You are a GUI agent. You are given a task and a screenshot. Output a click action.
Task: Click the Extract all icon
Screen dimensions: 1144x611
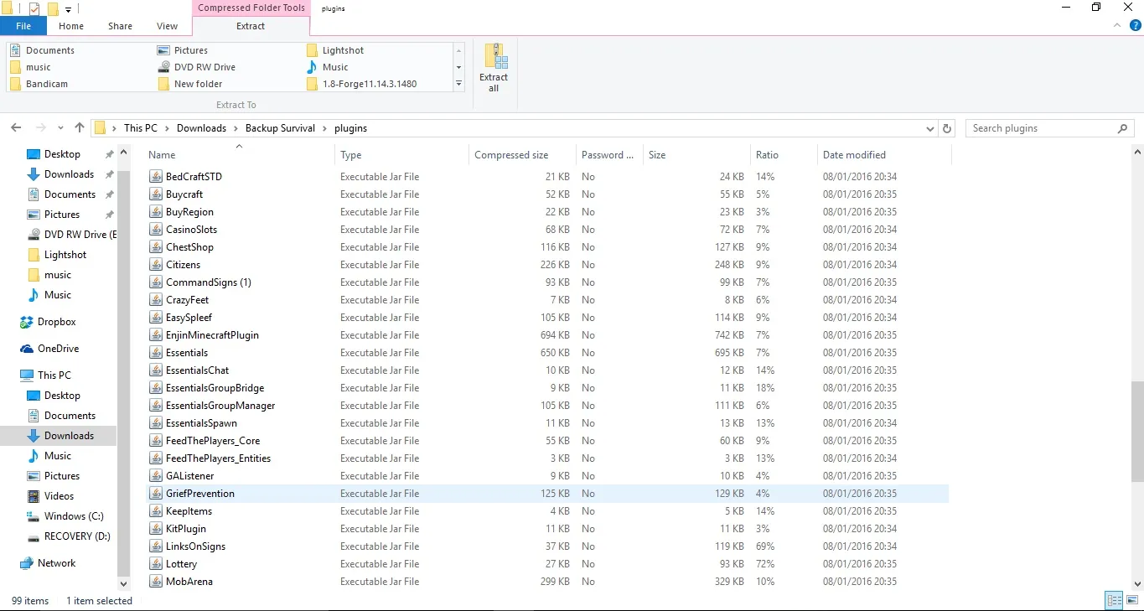click(x=494, y=67)
